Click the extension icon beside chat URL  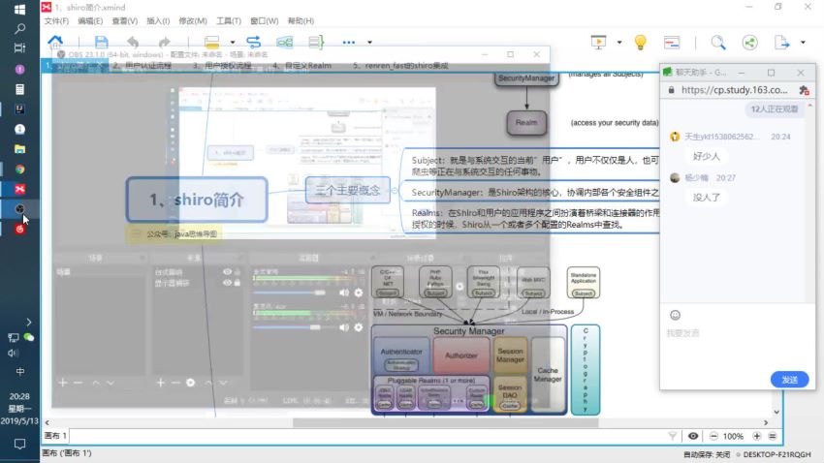[x=804, y=90]
